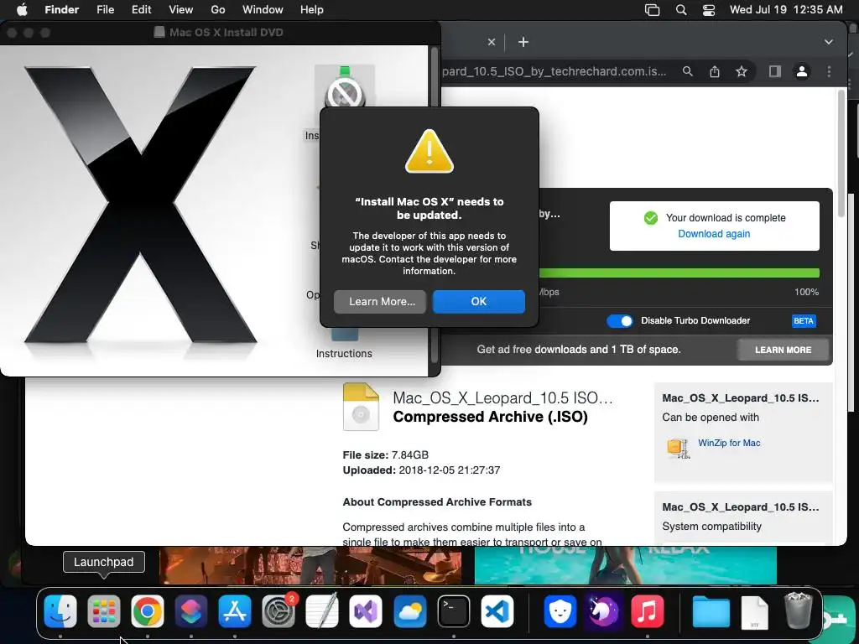The width and height of the screenshot is (859, 644).
Task: Open Chrome three-dot menu
Action: point(829,71)
